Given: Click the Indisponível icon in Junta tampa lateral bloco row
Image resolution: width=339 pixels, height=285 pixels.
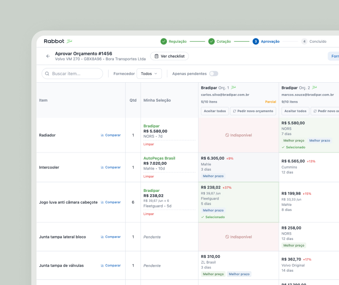Looking at the screenshot, I should (x=227, y=237).
